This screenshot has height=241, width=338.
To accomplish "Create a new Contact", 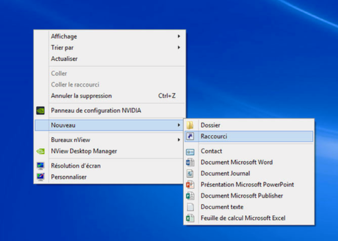I will [x=211, y=151].
